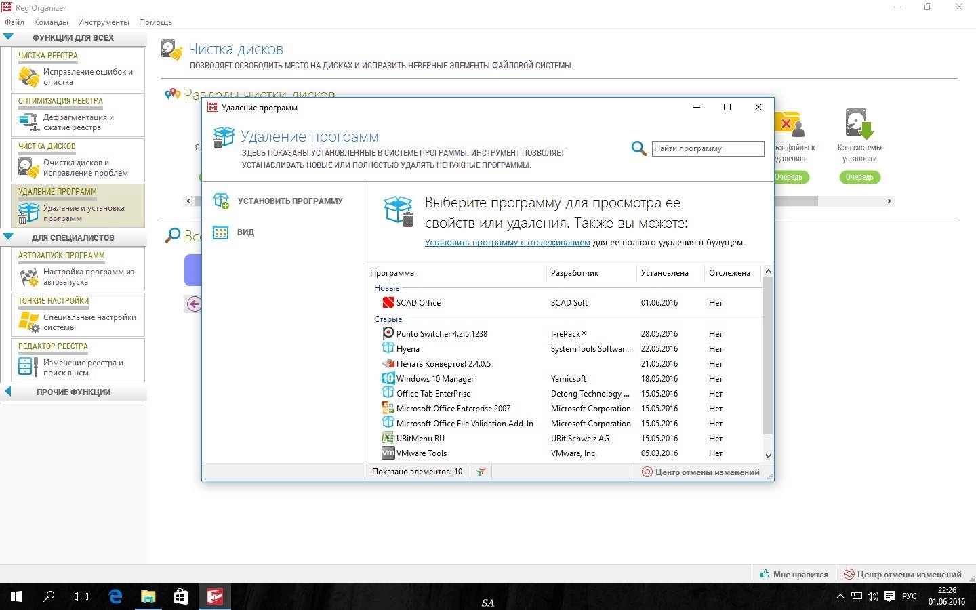The image size is (976, 610).
Task: Open the Файл menu
Action: point(14,22)
